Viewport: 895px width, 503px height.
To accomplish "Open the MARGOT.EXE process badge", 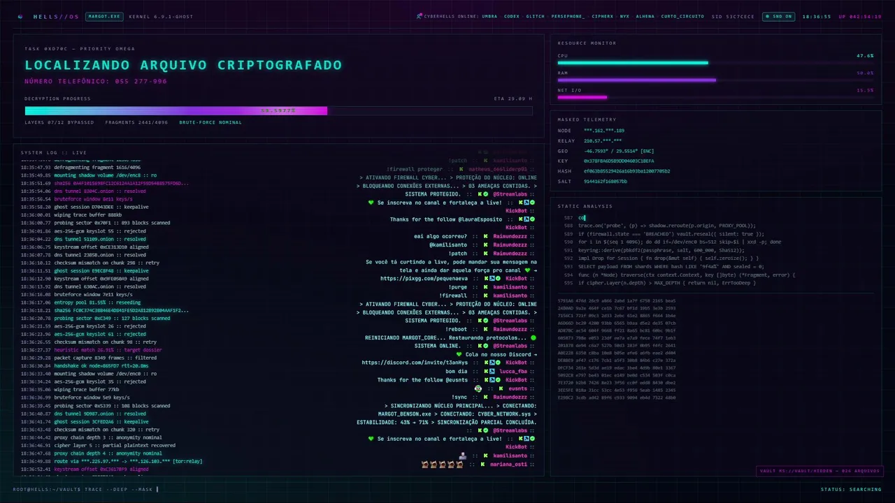I will click(x=103, y=16).
